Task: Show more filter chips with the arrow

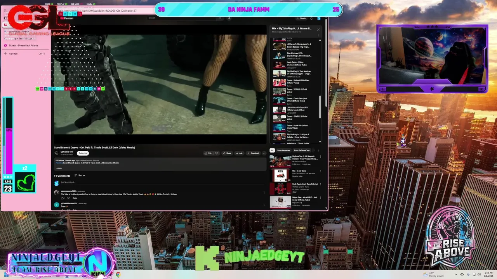Action: coord(318,150)
